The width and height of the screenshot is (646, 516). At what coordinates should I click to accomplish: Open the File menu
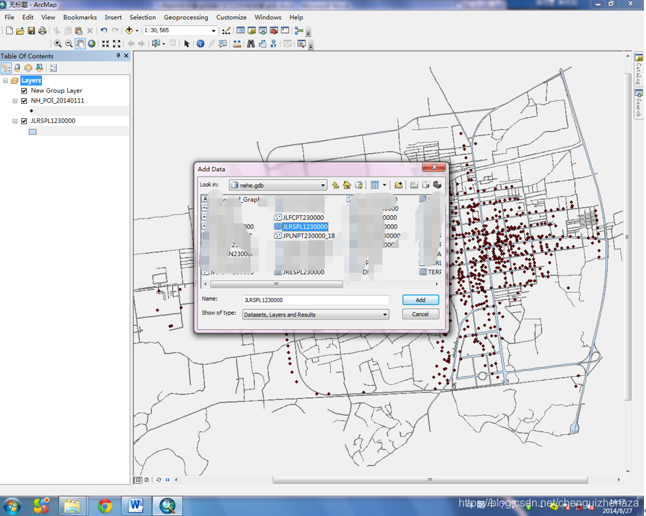[9, 17]
